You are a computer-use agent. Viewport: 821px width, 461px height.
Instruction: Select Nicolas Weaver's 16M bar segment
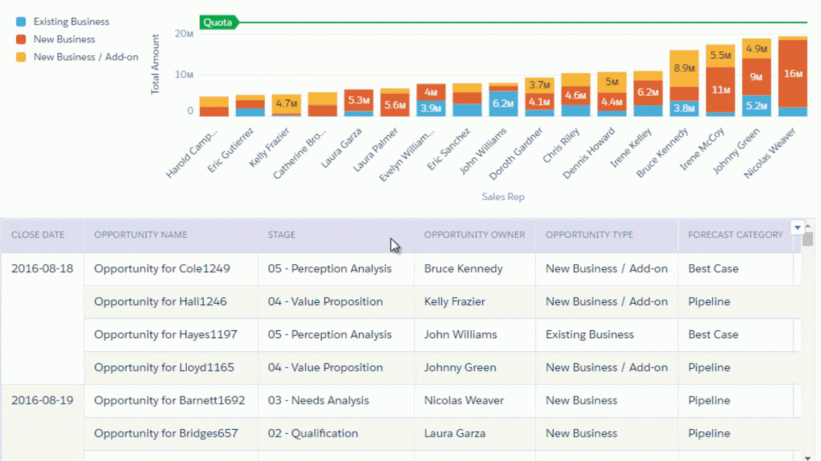tap(793, 74)
